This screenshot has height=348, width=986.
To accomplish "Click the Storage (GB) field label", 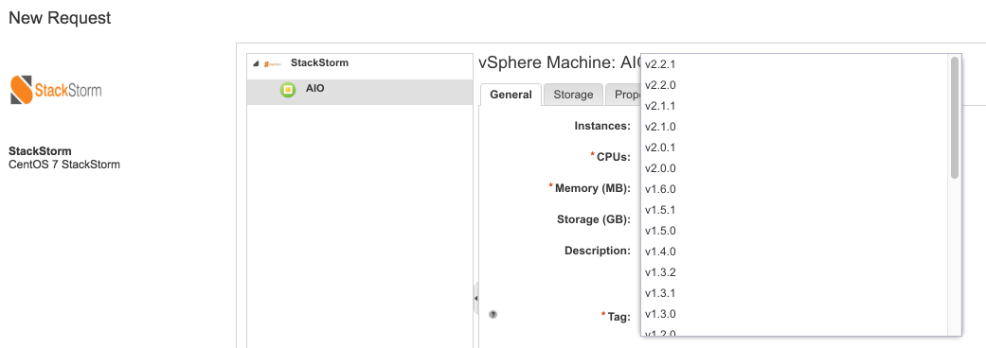I will point(594,219).
